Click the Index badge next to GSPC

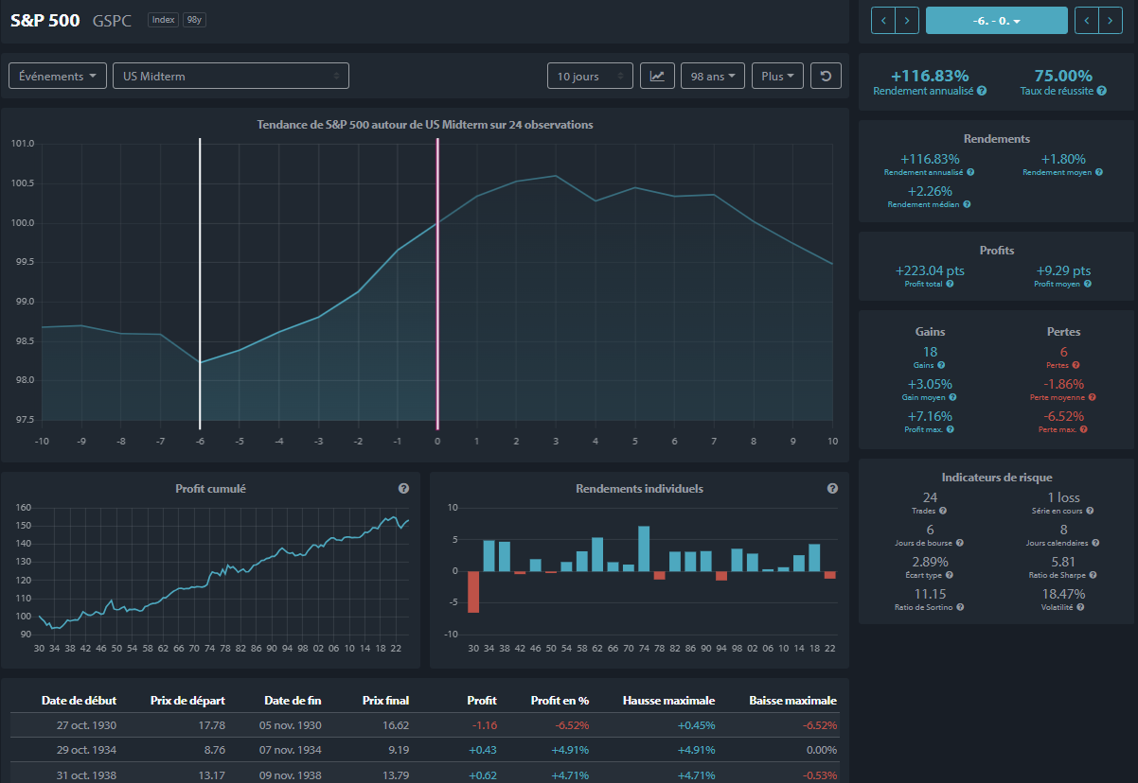click(x=164, y=20)
